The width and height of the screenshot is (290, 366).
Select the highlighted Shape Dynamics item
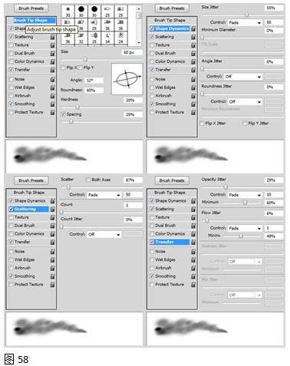[170, 28]
